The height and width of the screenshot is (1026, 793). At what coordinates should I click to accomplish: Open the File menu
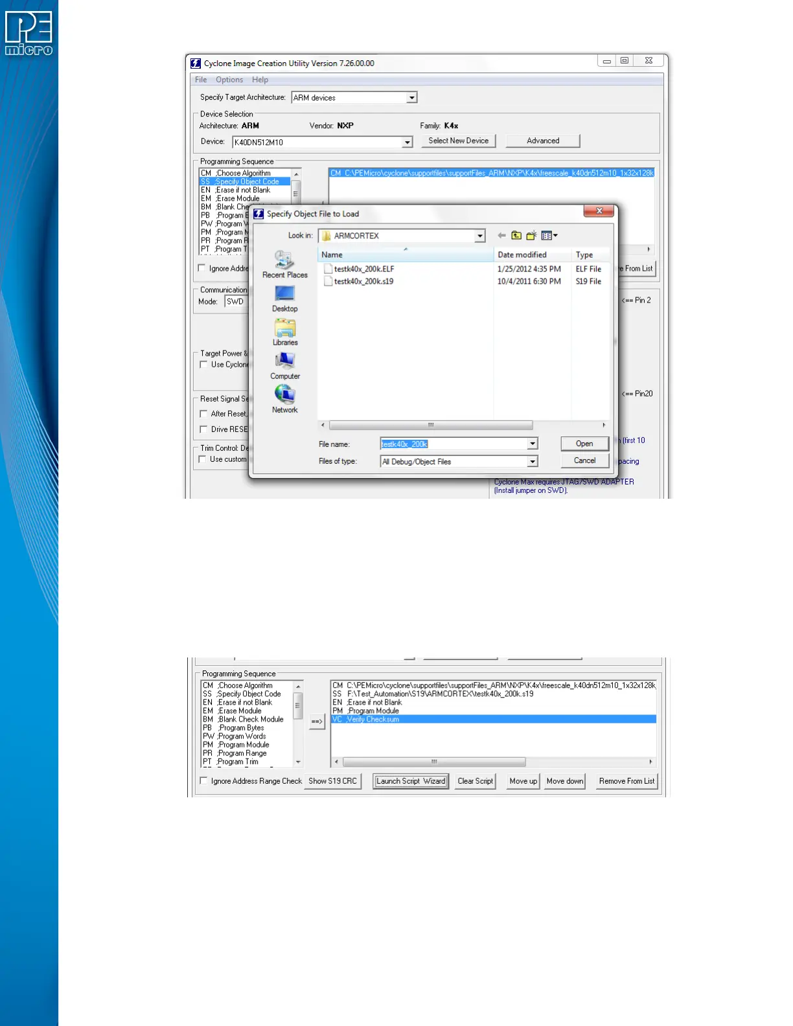(201, 80)
